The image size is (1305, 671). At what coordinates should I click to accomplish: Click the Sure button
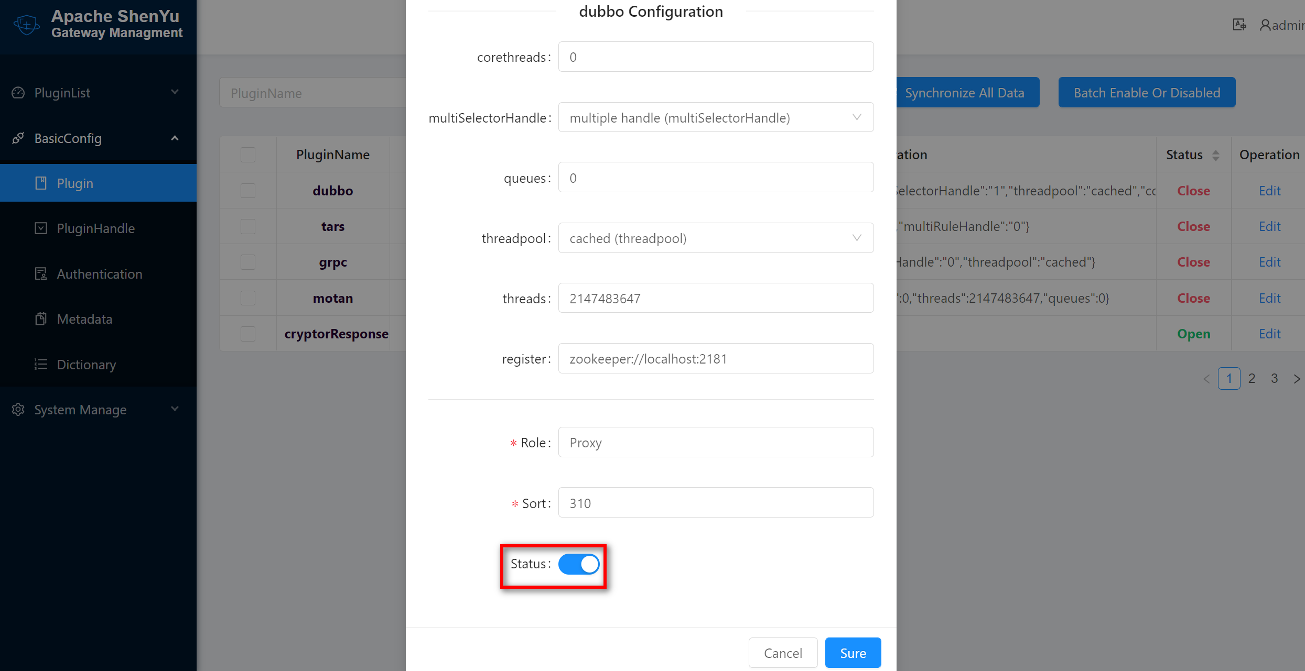853,653
